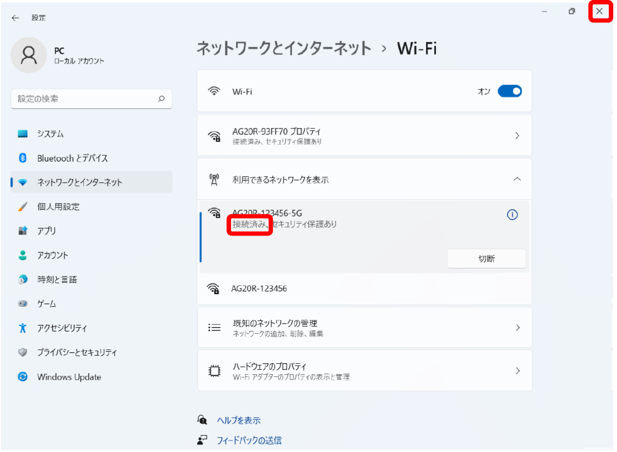This screenshot has width=617, height=452.
Task: Click the アクセシビリティ icon
Action: pos(22,328)
